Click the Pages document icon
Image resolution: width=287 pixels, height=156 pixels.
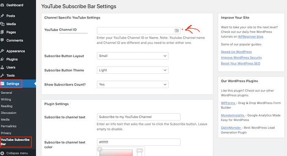[2, 32]
